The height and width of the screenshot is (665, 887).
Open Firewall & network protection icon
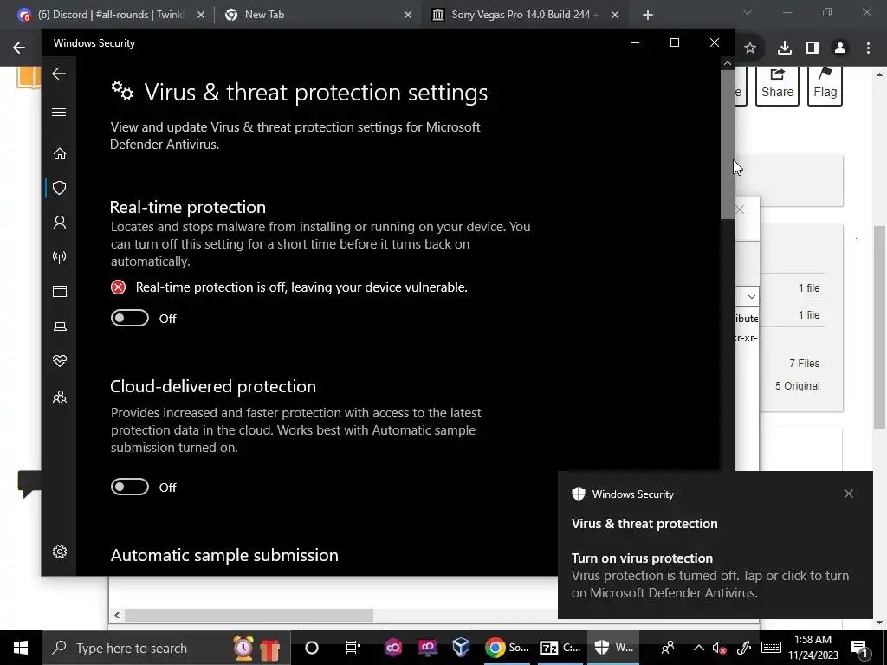60,257
